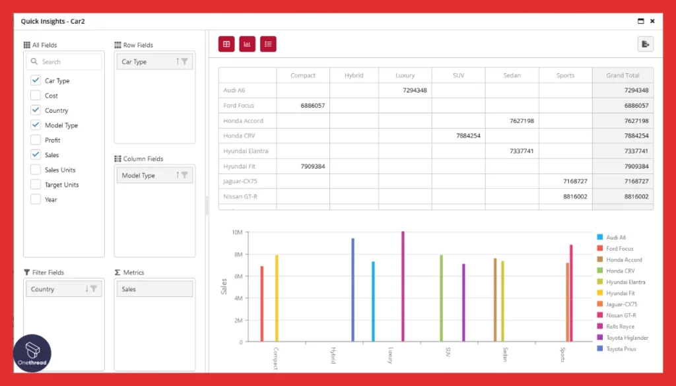Click the Grand Total column header
The image size is (676, 386).
(x=623, y=75)
